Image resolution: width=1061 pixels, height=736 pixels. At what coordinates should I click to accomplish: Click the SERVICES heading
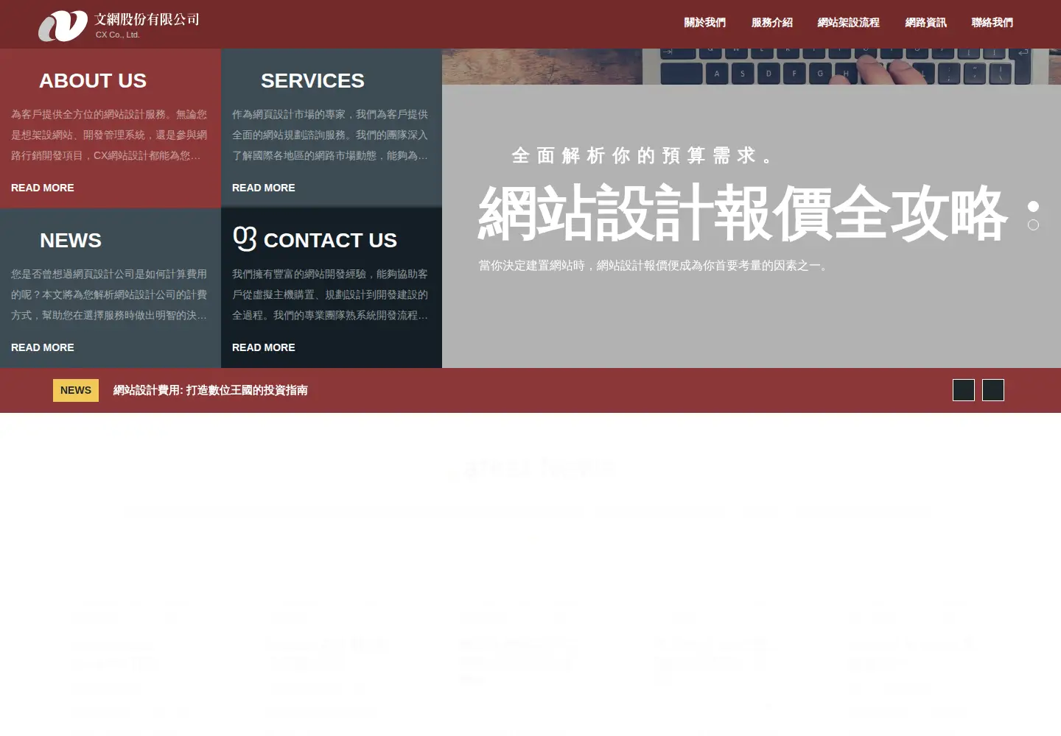312,81
